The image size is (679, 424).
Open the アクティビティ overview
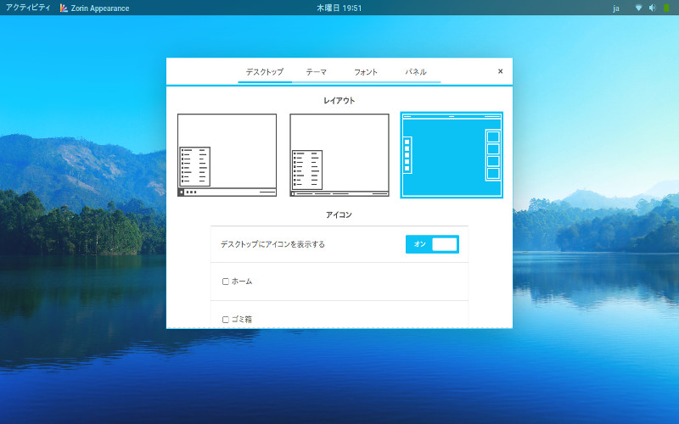pos(28,8)
